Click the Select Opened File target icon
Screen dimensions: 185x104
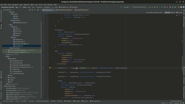[30, 10]
